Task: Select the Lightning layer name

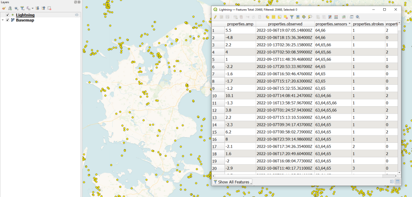Action: pyautogui.click(x=25, y=15)
